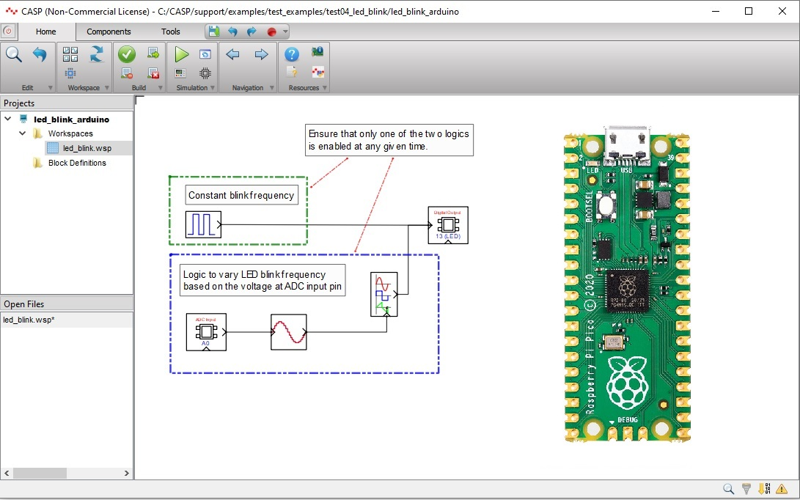
Task: Select the Block Definitions folder
Action: [77, 163]
